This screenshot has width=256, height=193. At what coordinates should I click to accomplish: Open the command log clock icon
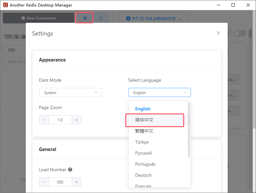pos(101,18)
